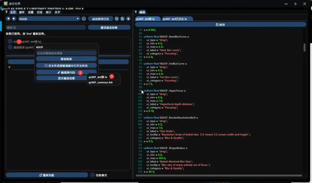Click the 重新加载 reload button
This screenshot has width=312, height=183.
[x=47, y=175]
